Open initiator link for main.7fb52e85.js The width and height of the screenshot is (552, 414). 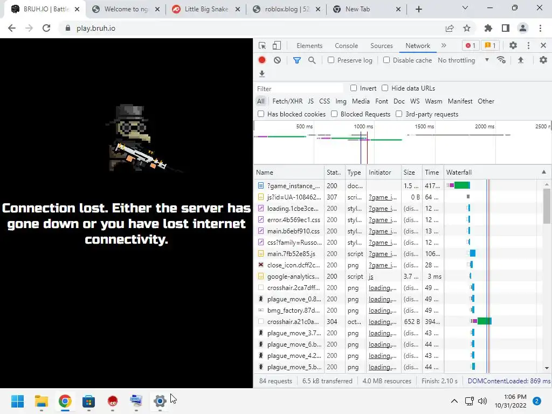tap(382, 254)
